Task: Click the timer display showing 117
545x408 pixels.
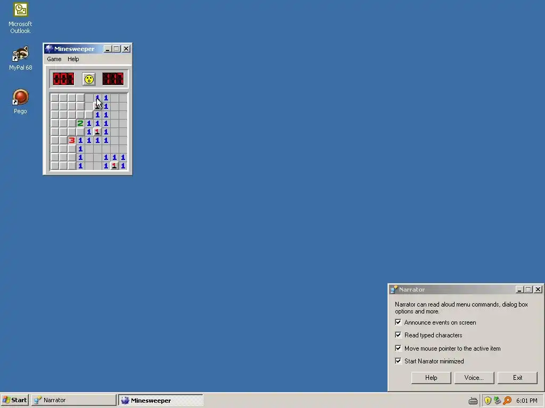Action: pos(113,79)
